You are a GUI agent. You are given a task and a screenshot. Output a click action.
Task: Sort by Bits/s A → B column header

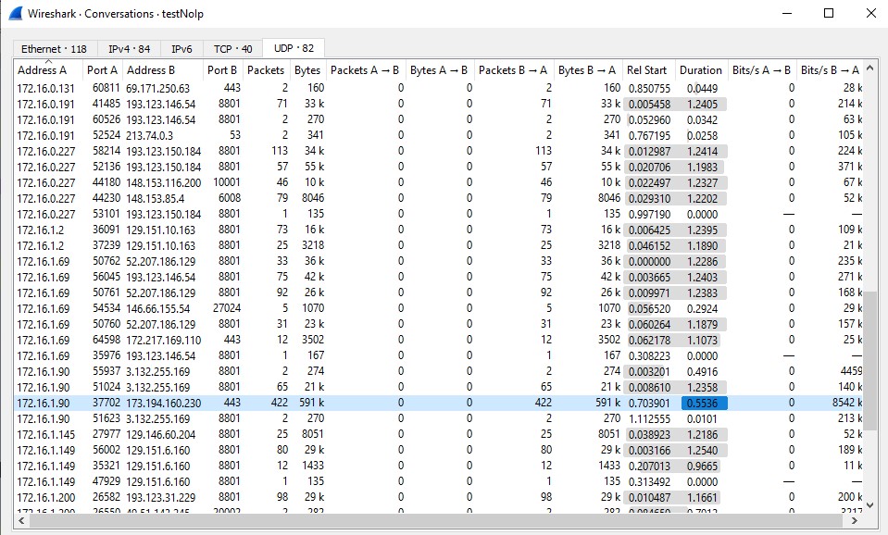coord(762,70)
